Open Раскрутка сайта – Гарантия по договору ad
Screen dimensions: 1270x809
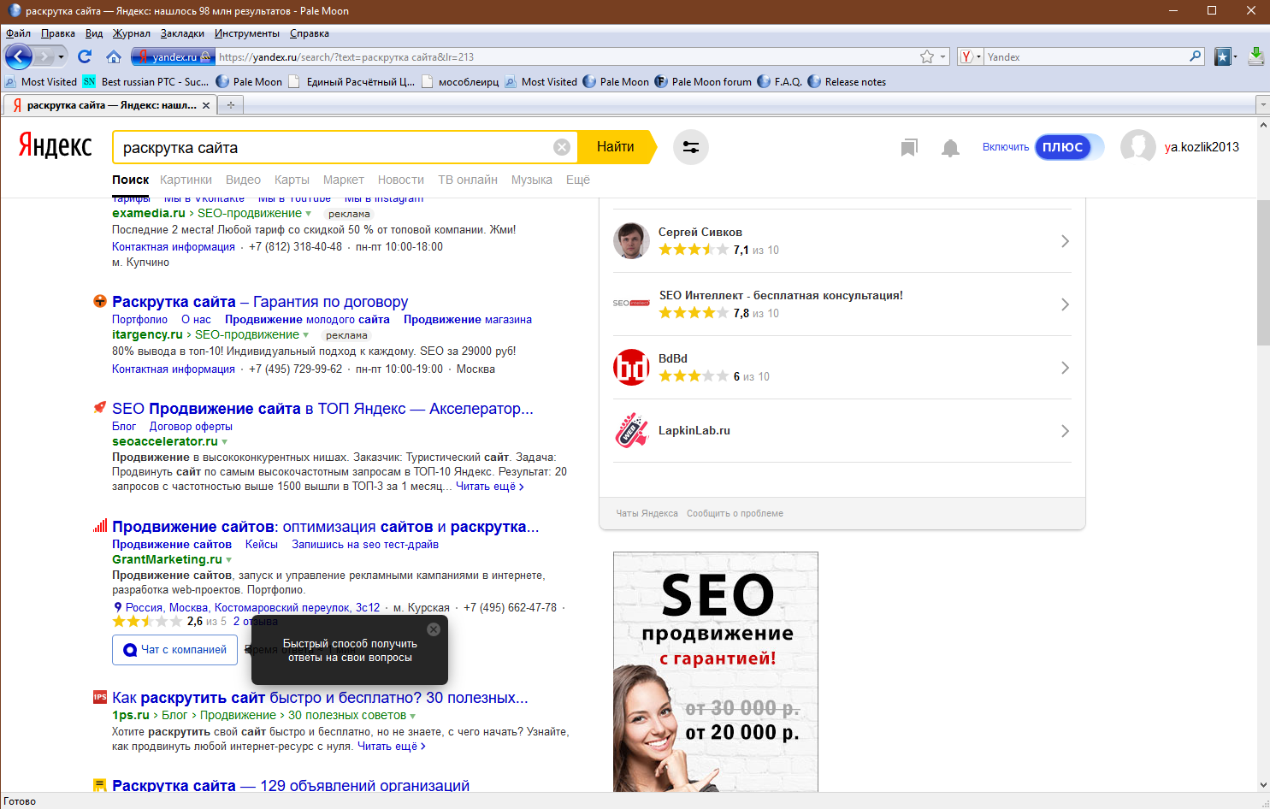(260, 302)
